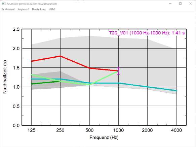Image resolution: width=196 pixels, height=147 pixels.
Task: Click the 2000 frequency tick label
Action: click(x=147, y=130)
